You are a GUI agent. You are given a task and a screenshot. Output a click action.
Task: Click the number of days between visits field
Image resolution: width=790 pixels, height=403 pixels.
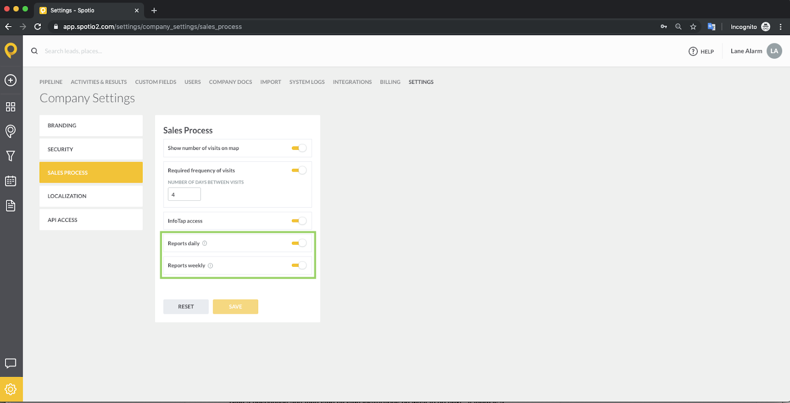click(x=184, y=194)
